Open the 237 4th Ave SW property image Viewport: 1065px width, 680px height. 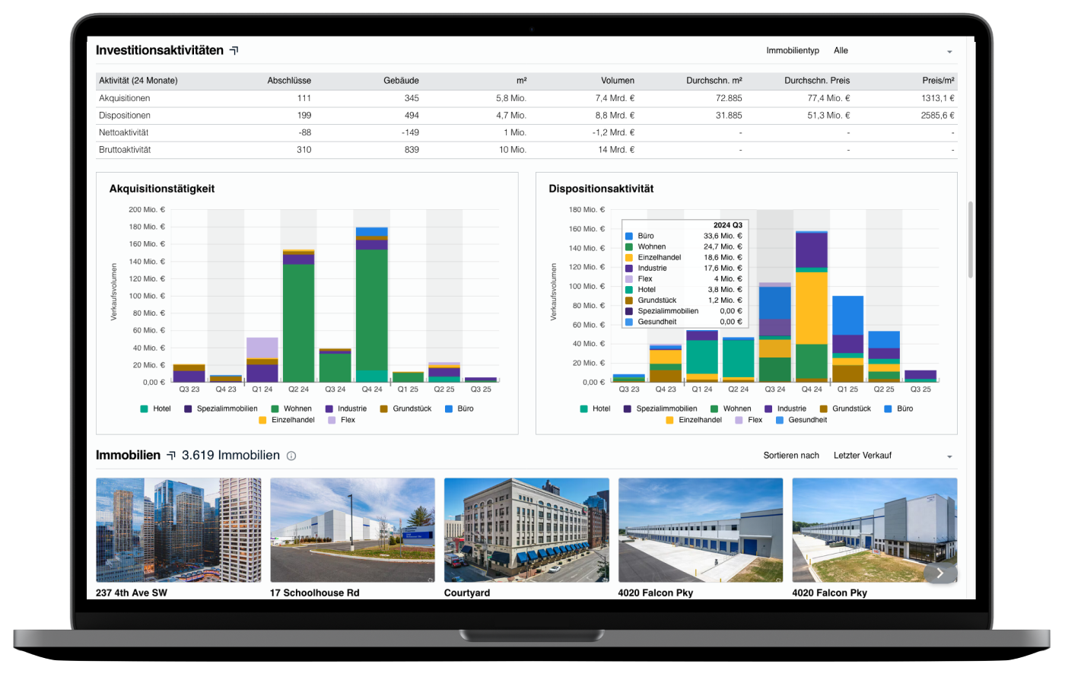point(178,530)
